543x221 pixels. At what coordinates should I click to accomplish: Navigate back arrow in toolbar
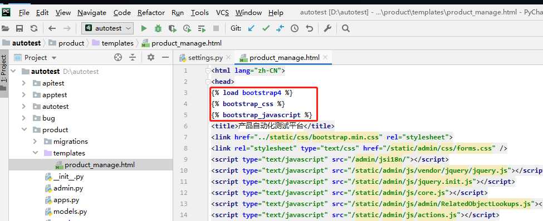tap(52, 28)
